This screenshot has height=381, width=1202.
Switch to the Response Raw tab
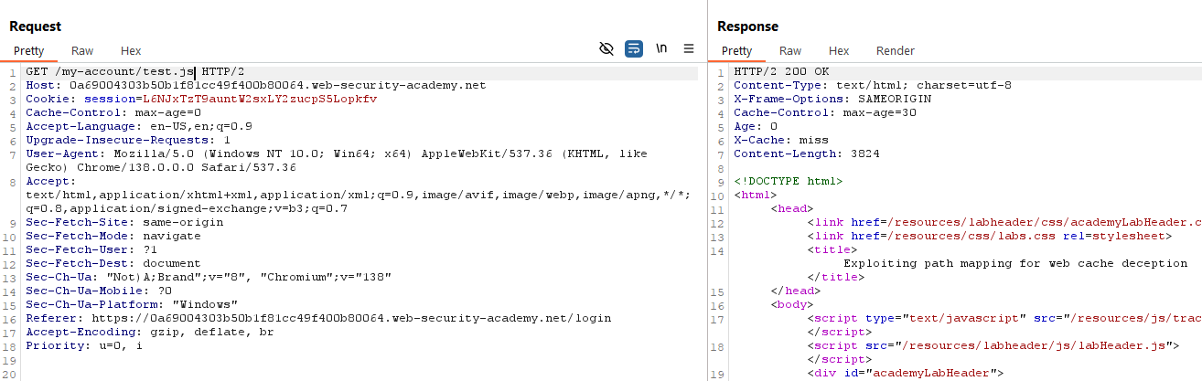790,51
